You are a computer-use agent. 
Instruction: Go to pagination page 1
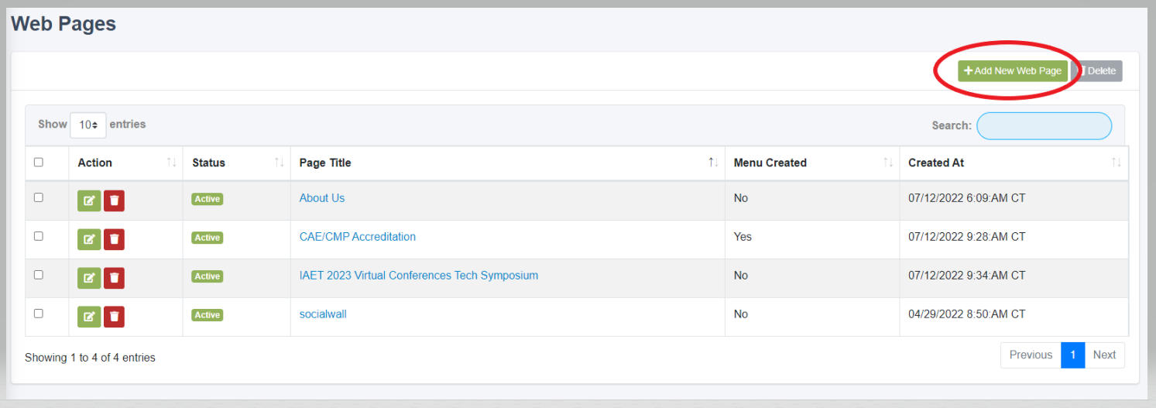tap(1072, 355)
